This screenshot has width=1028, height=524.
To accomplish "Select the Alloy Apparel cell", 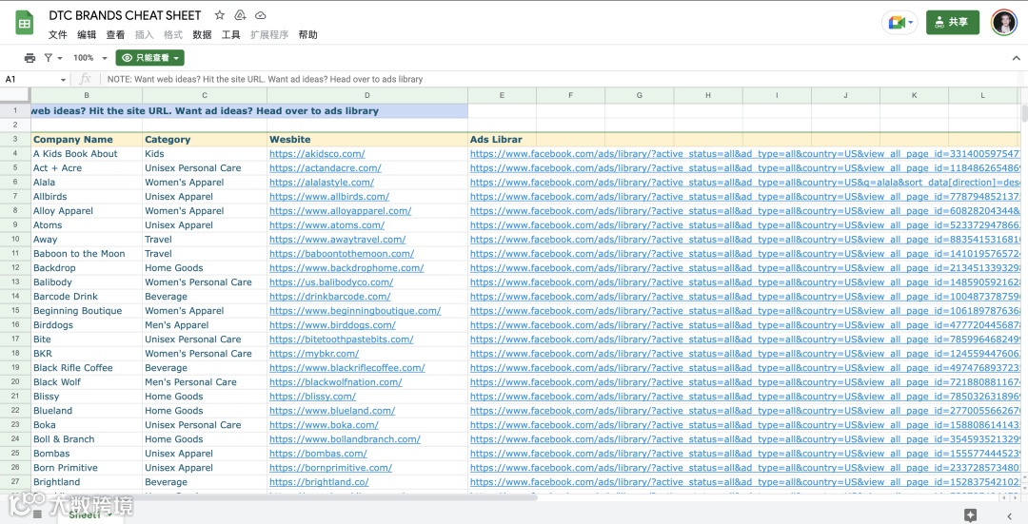I will pyautogui.click(x=87, y=211).
